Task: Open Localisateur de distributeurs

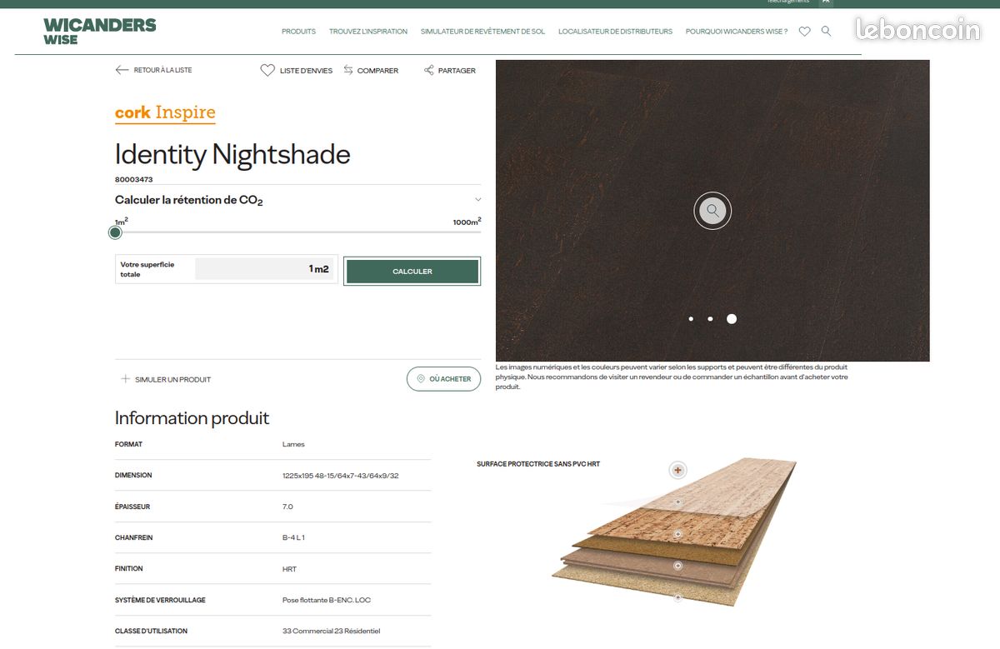Action: tap(615, 32)
